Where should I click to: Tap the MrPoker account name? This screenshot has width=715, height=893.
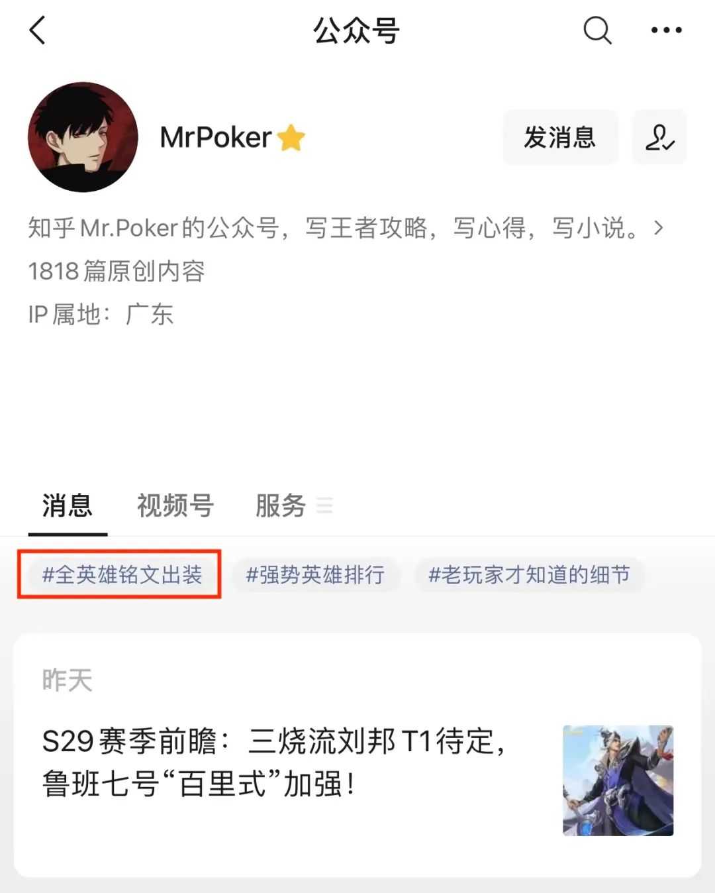click(216, 138)
